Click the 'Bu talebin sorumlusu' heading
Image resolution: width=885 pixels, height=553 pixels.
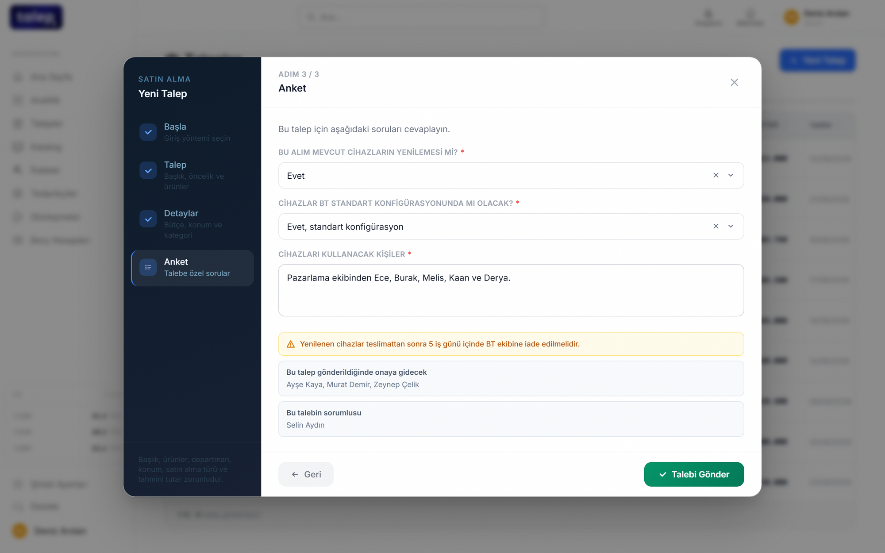(324, 413)
